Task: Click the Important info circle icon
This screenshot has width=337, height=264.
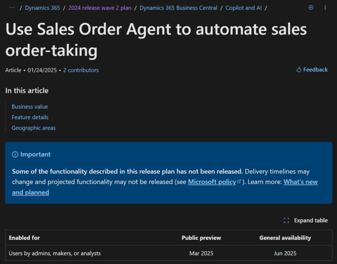Action: [x=15, y=154]
